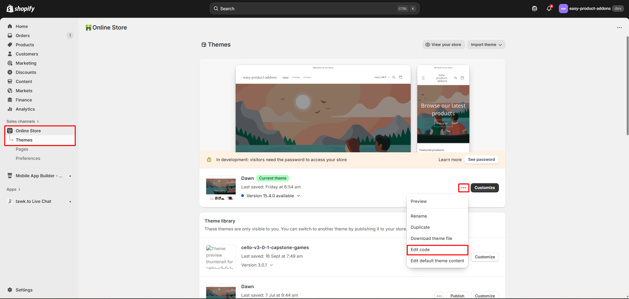Image resolution: width=629 pixels, height=299 pixels.
Task: Open the page-level three-dot menu at top right
Action: [x=619, y=28]
